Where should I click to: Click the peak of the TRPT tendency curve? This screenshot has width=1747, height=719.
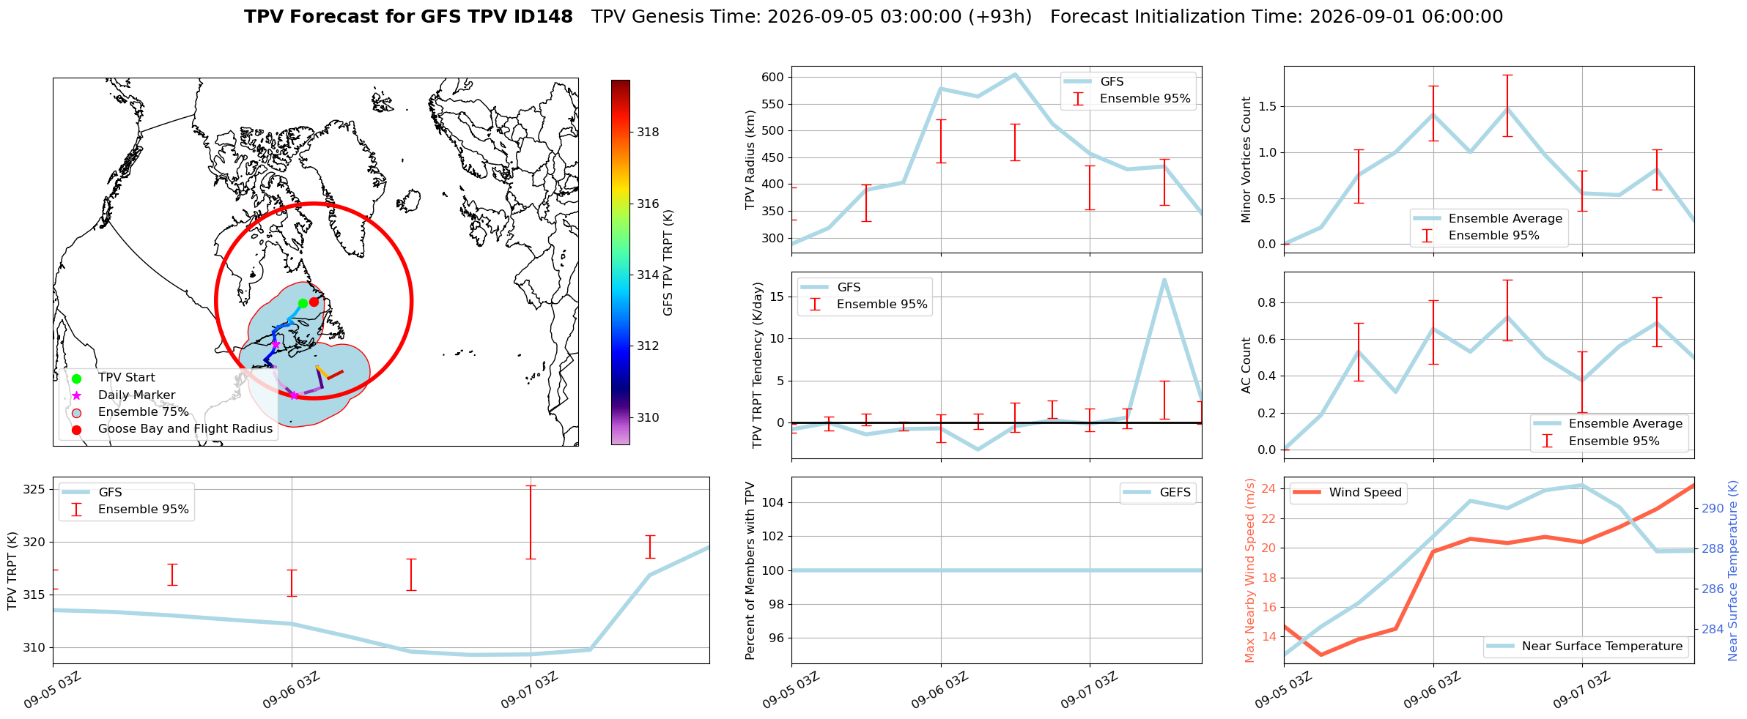(1164, 280)
